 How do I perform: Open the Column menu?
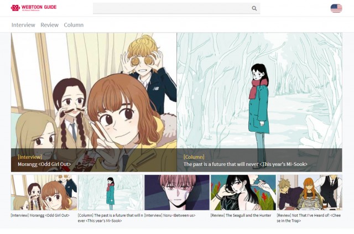coord(74,25)
